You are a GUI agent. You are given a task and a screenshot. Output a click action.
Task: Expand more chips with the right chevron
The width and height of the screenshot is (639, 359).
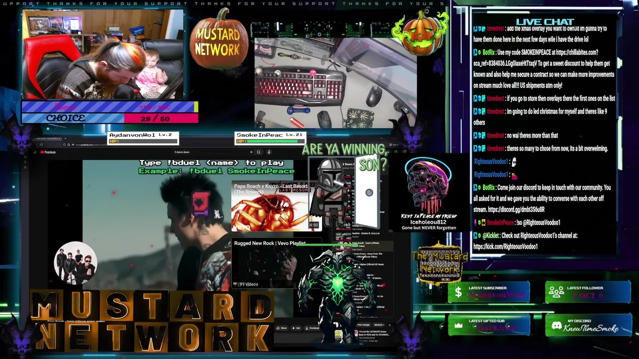(389, 325)
